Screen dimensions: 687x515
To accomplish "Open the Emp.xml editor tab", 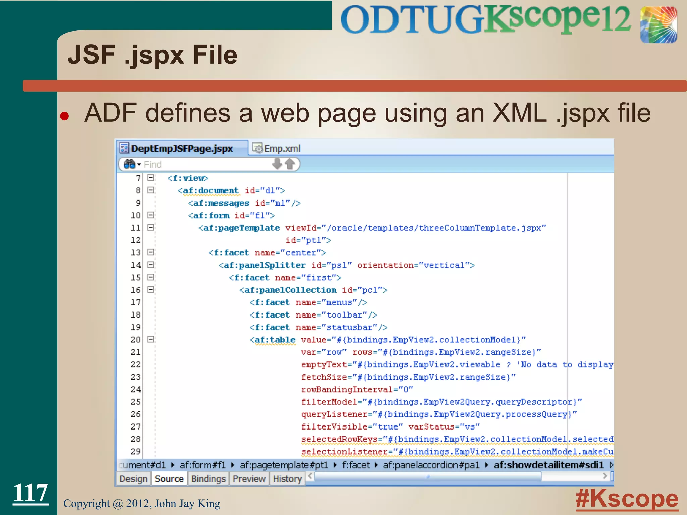I will coord(276,148).
